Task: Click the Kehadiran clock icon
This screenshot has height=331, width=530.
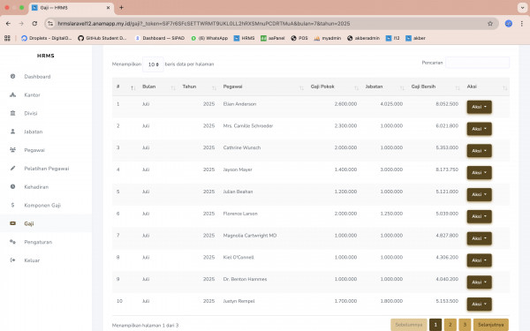Action: coord(13,186)
